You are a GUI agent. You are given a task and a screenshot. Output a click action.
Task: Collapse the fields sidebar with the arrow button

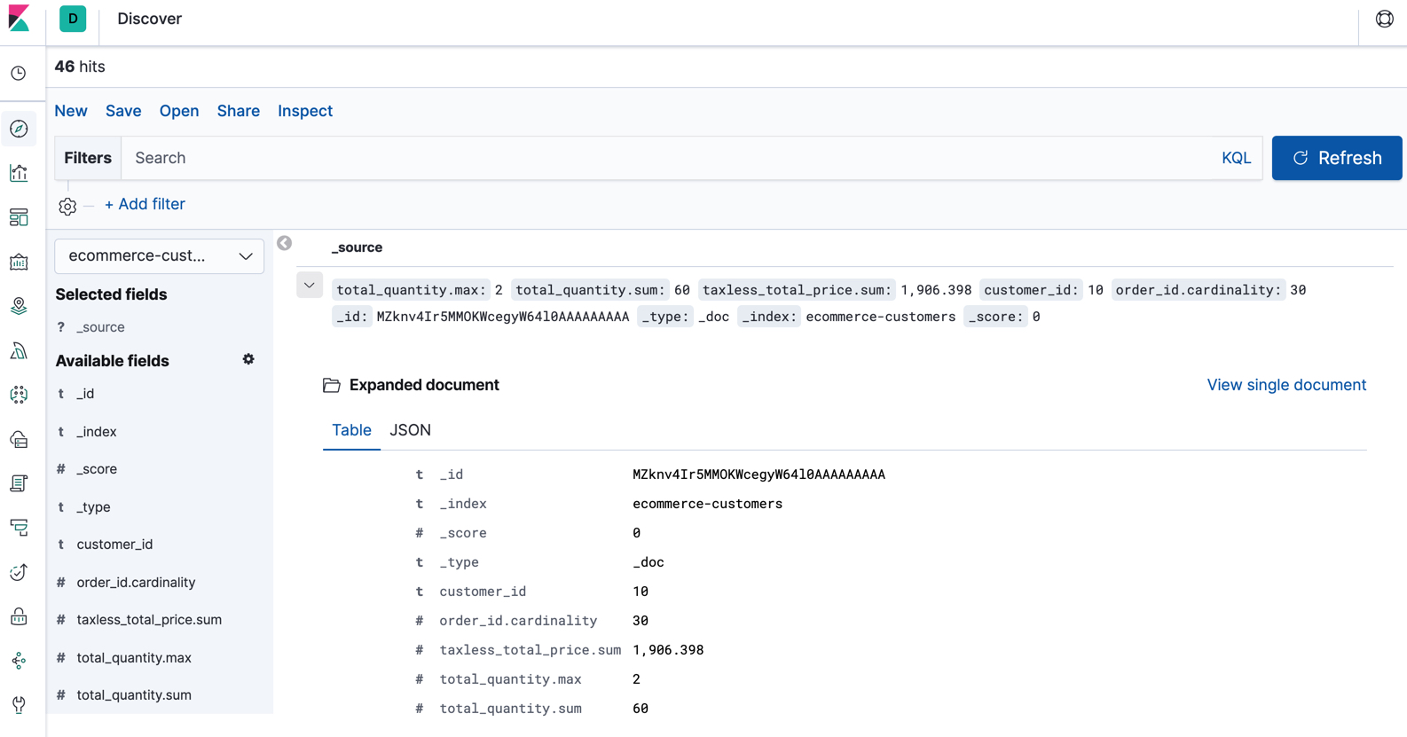[284, 243]
